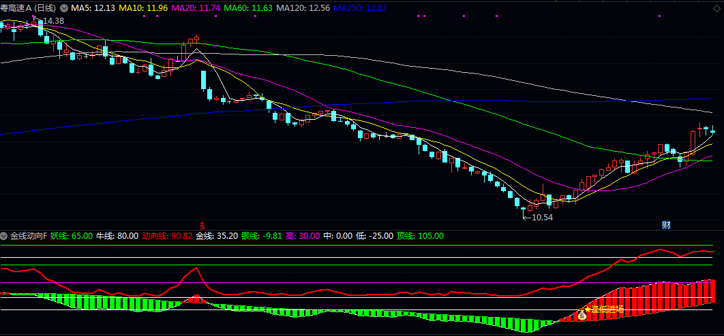The height and width of the screenshot is (336, 724).
Task: Click the 妖线: 65.00 indicator label
Action: [x=72, y=236]
